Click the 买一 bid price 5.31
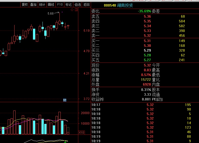This screenshot has height=143, width=199. [x=147, y=41]
